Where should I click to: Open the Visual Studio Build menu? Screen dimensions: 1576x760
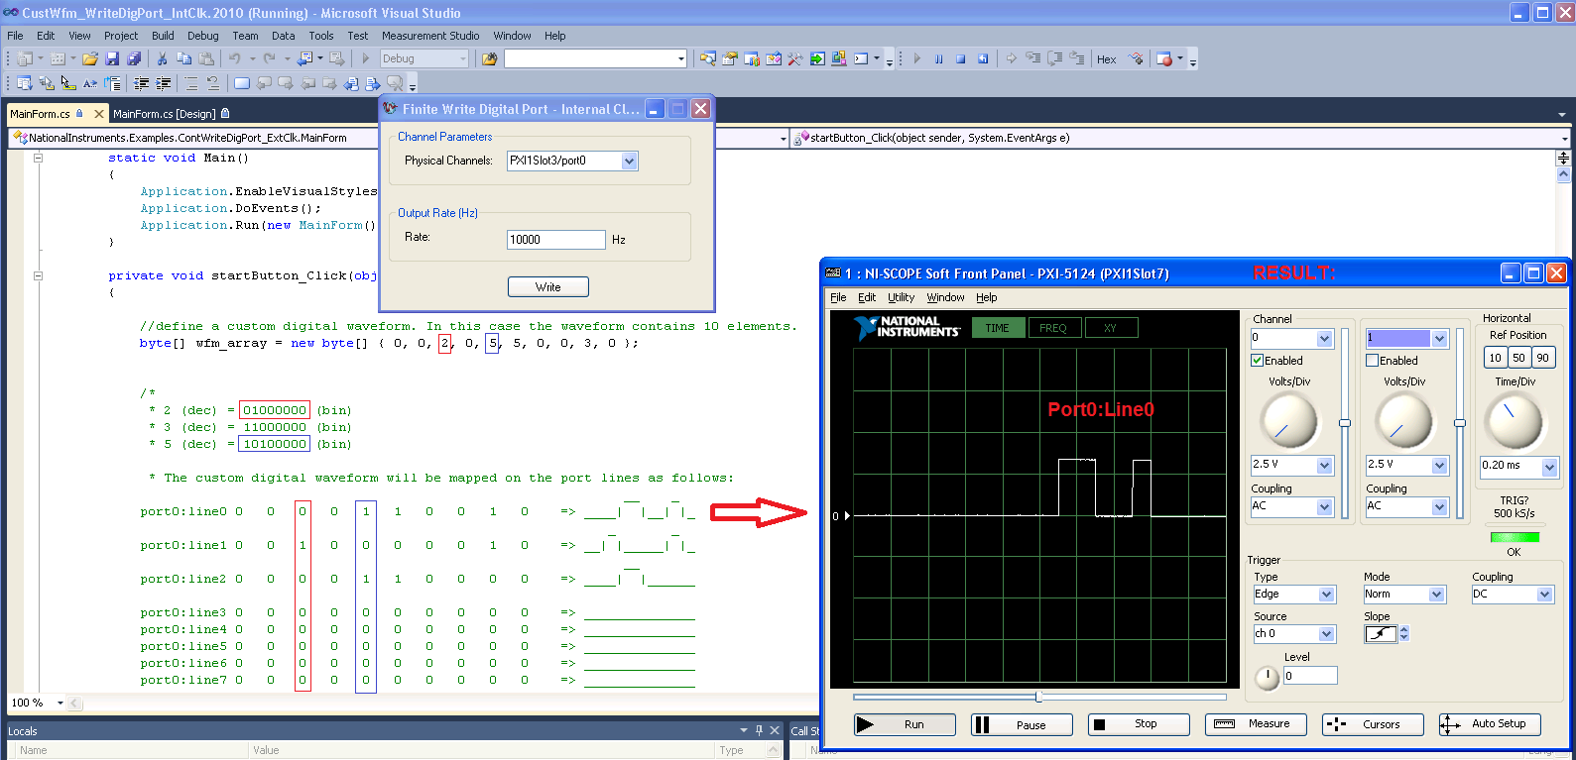pyautogui.click(x=163, y=36)
